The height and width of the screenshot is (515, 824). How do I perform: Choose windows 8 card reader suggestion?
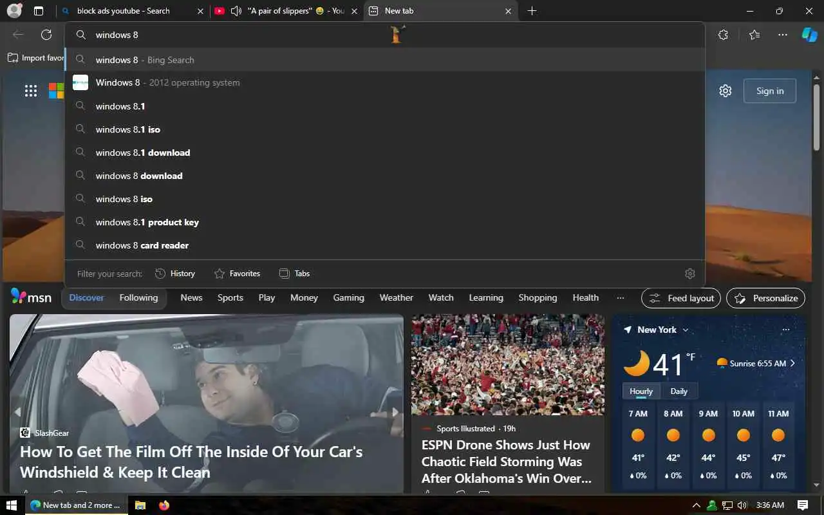(x=385, y=245)
